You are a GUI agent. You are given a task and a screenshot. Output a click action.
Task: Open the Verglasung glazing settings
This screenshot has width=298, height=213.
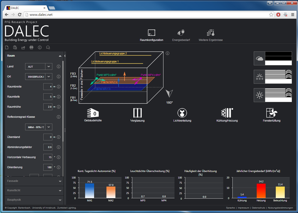pos(138,113)
